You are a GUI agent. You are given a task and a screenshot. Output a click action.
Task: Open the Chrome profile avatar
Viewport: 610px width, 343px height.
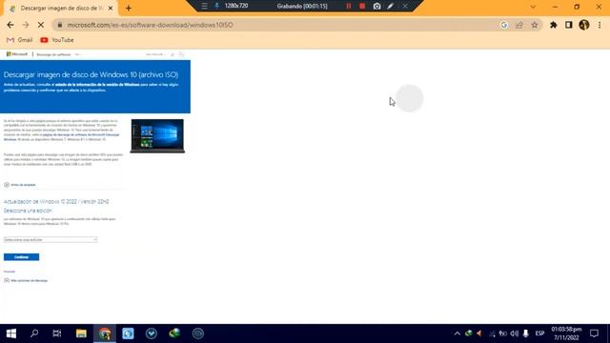pyautogui.click(x=584, y=25)
